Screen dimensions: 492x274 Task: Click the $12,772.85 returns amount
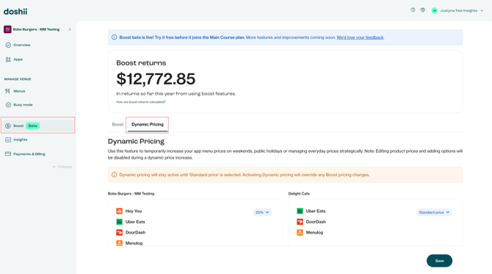pyautogui.click(x=156, y=79)
